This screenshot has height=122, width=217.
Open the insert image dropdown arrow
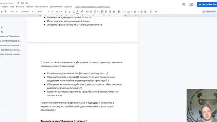click(x=98, y=12)
